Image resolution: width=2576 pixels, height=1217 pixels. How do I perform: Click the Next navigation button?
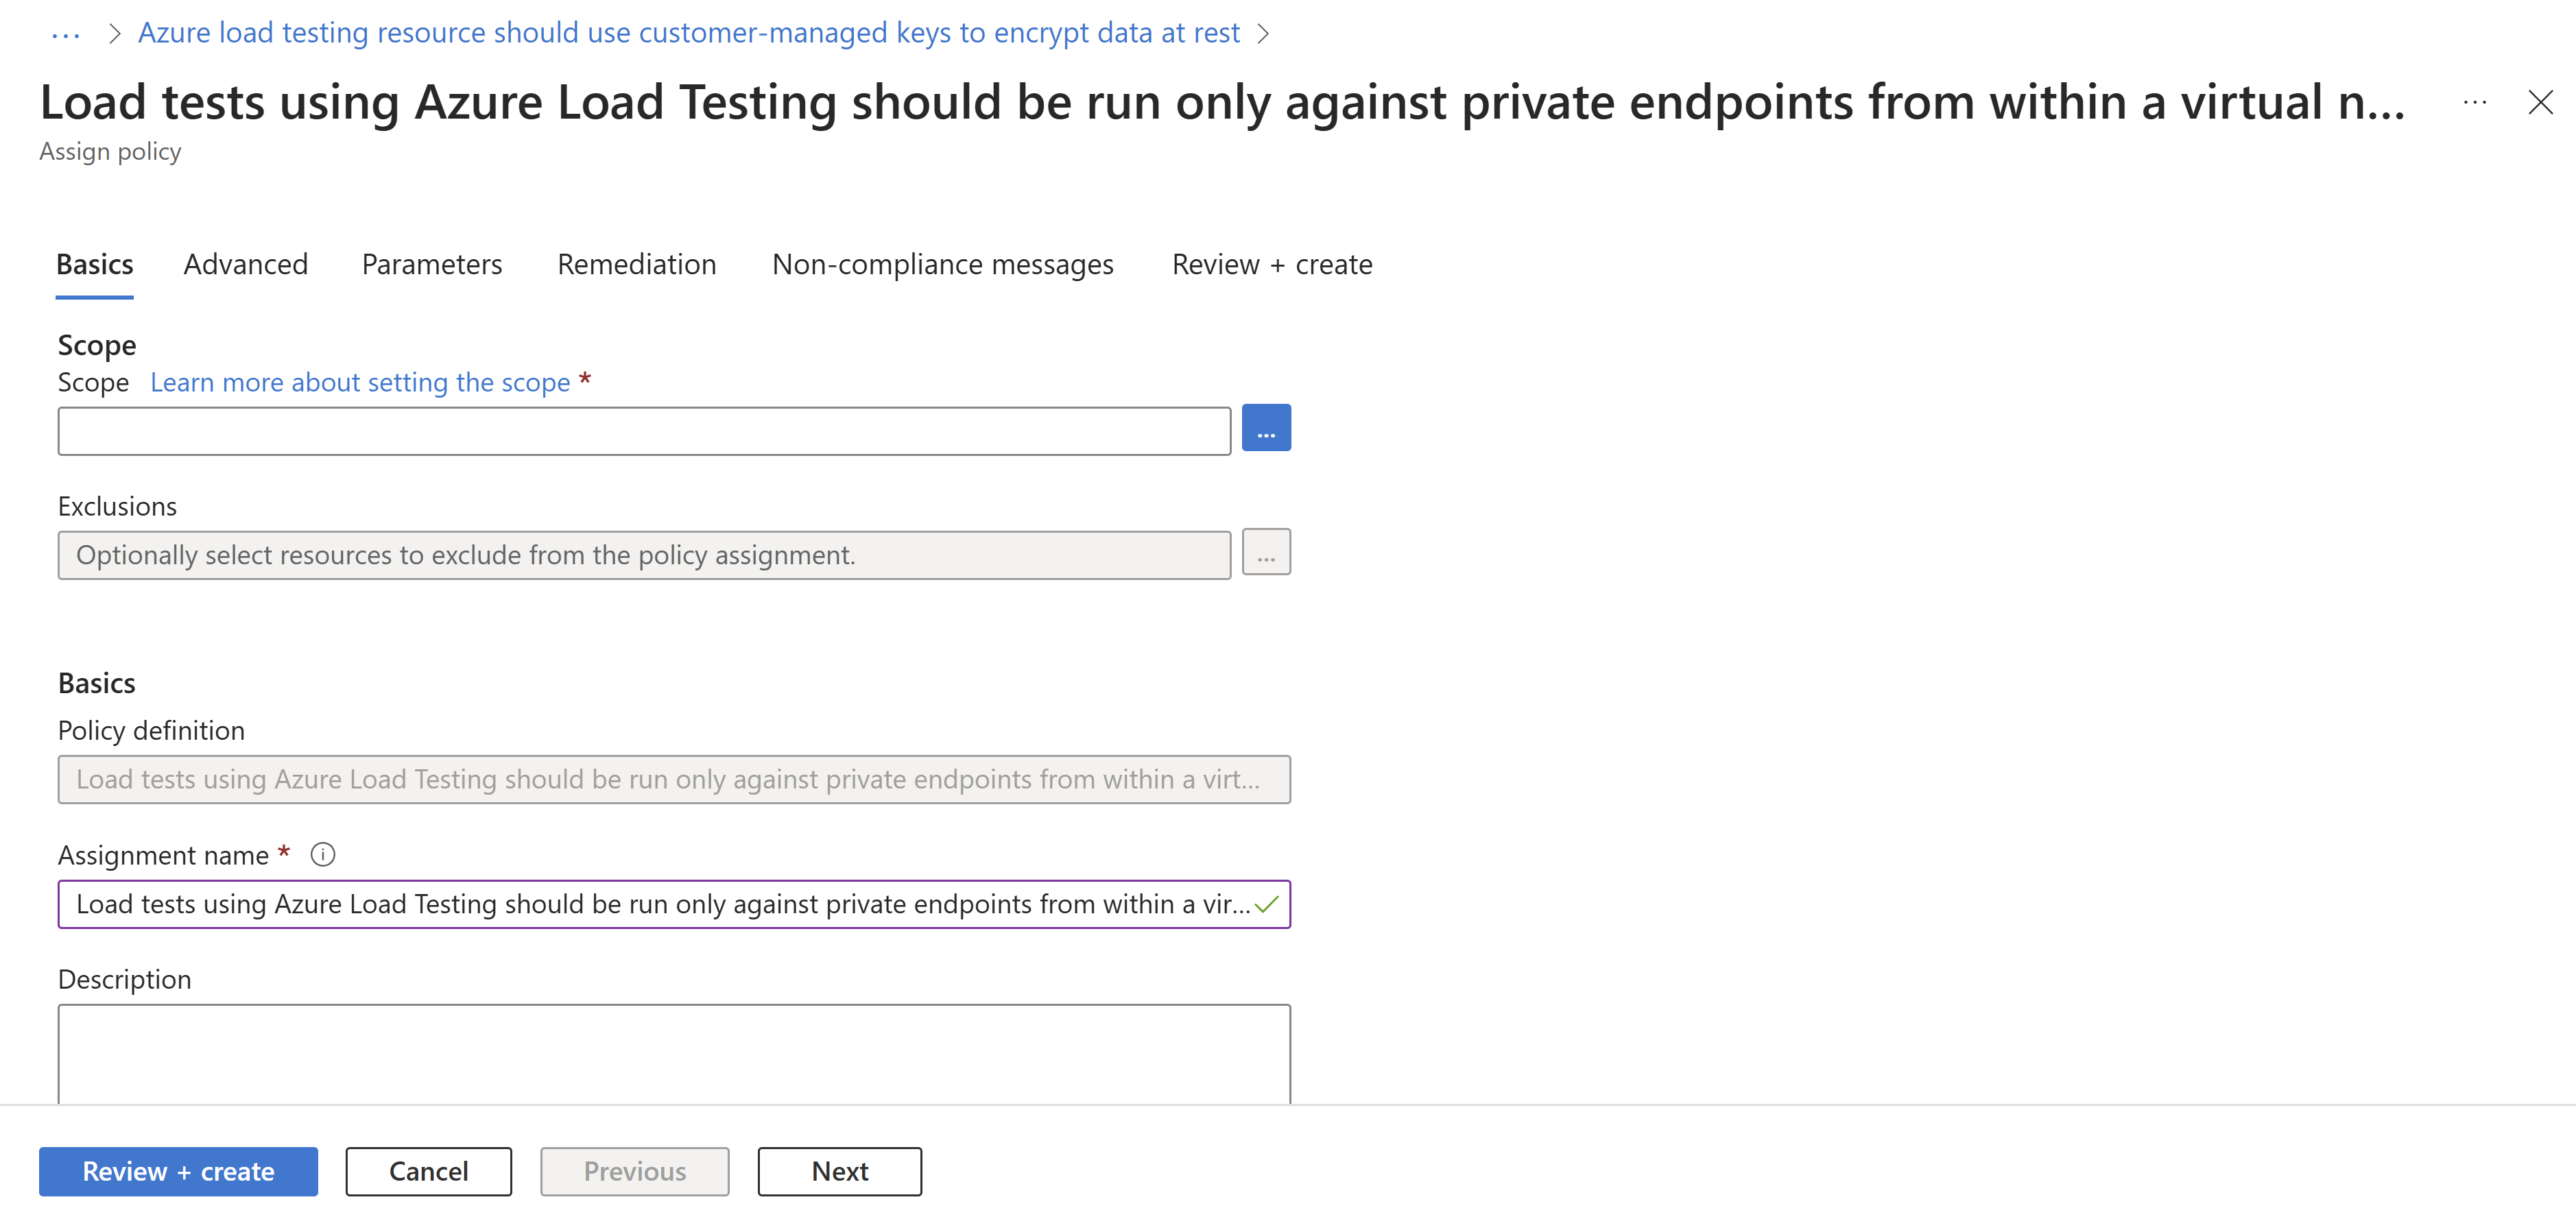(x=839, y=1171)
